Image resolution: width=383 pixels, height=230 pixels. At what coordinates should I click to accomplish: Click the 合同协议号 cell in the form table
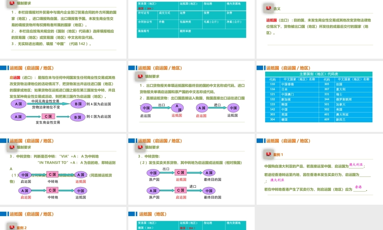(147, 24)
